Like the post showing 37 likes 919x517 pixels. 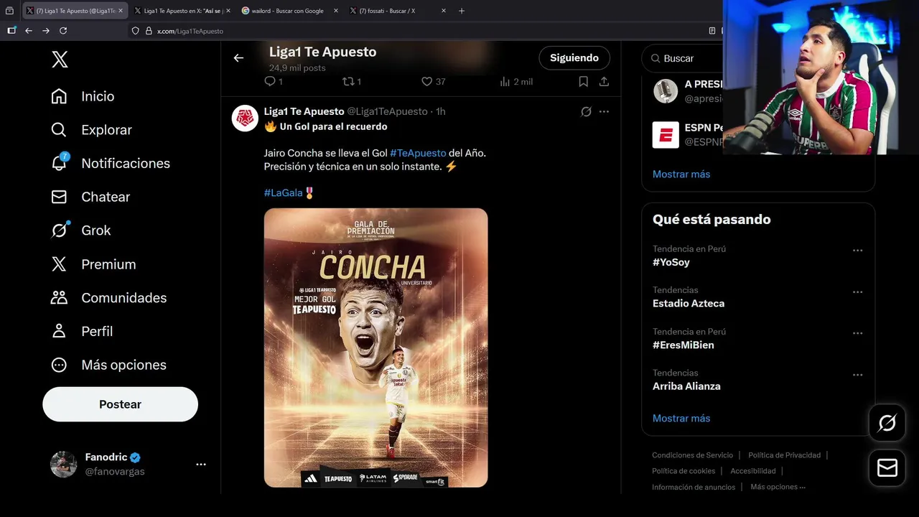(x=433, y=82)
